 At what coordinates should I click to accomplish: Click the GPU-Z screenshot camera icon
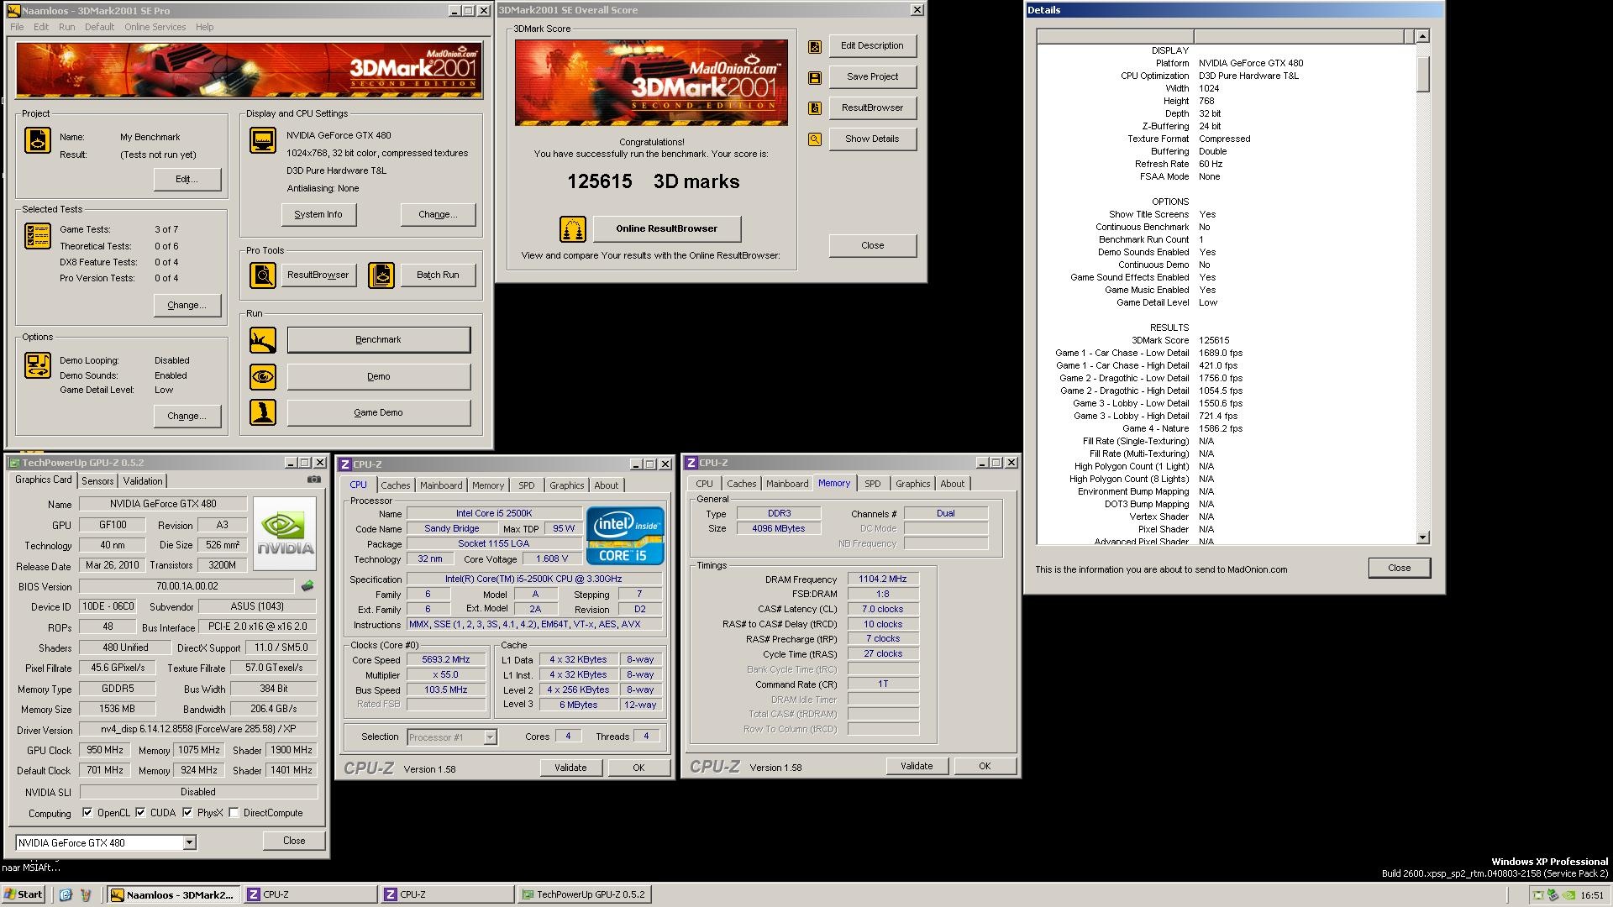pos(313,480)
